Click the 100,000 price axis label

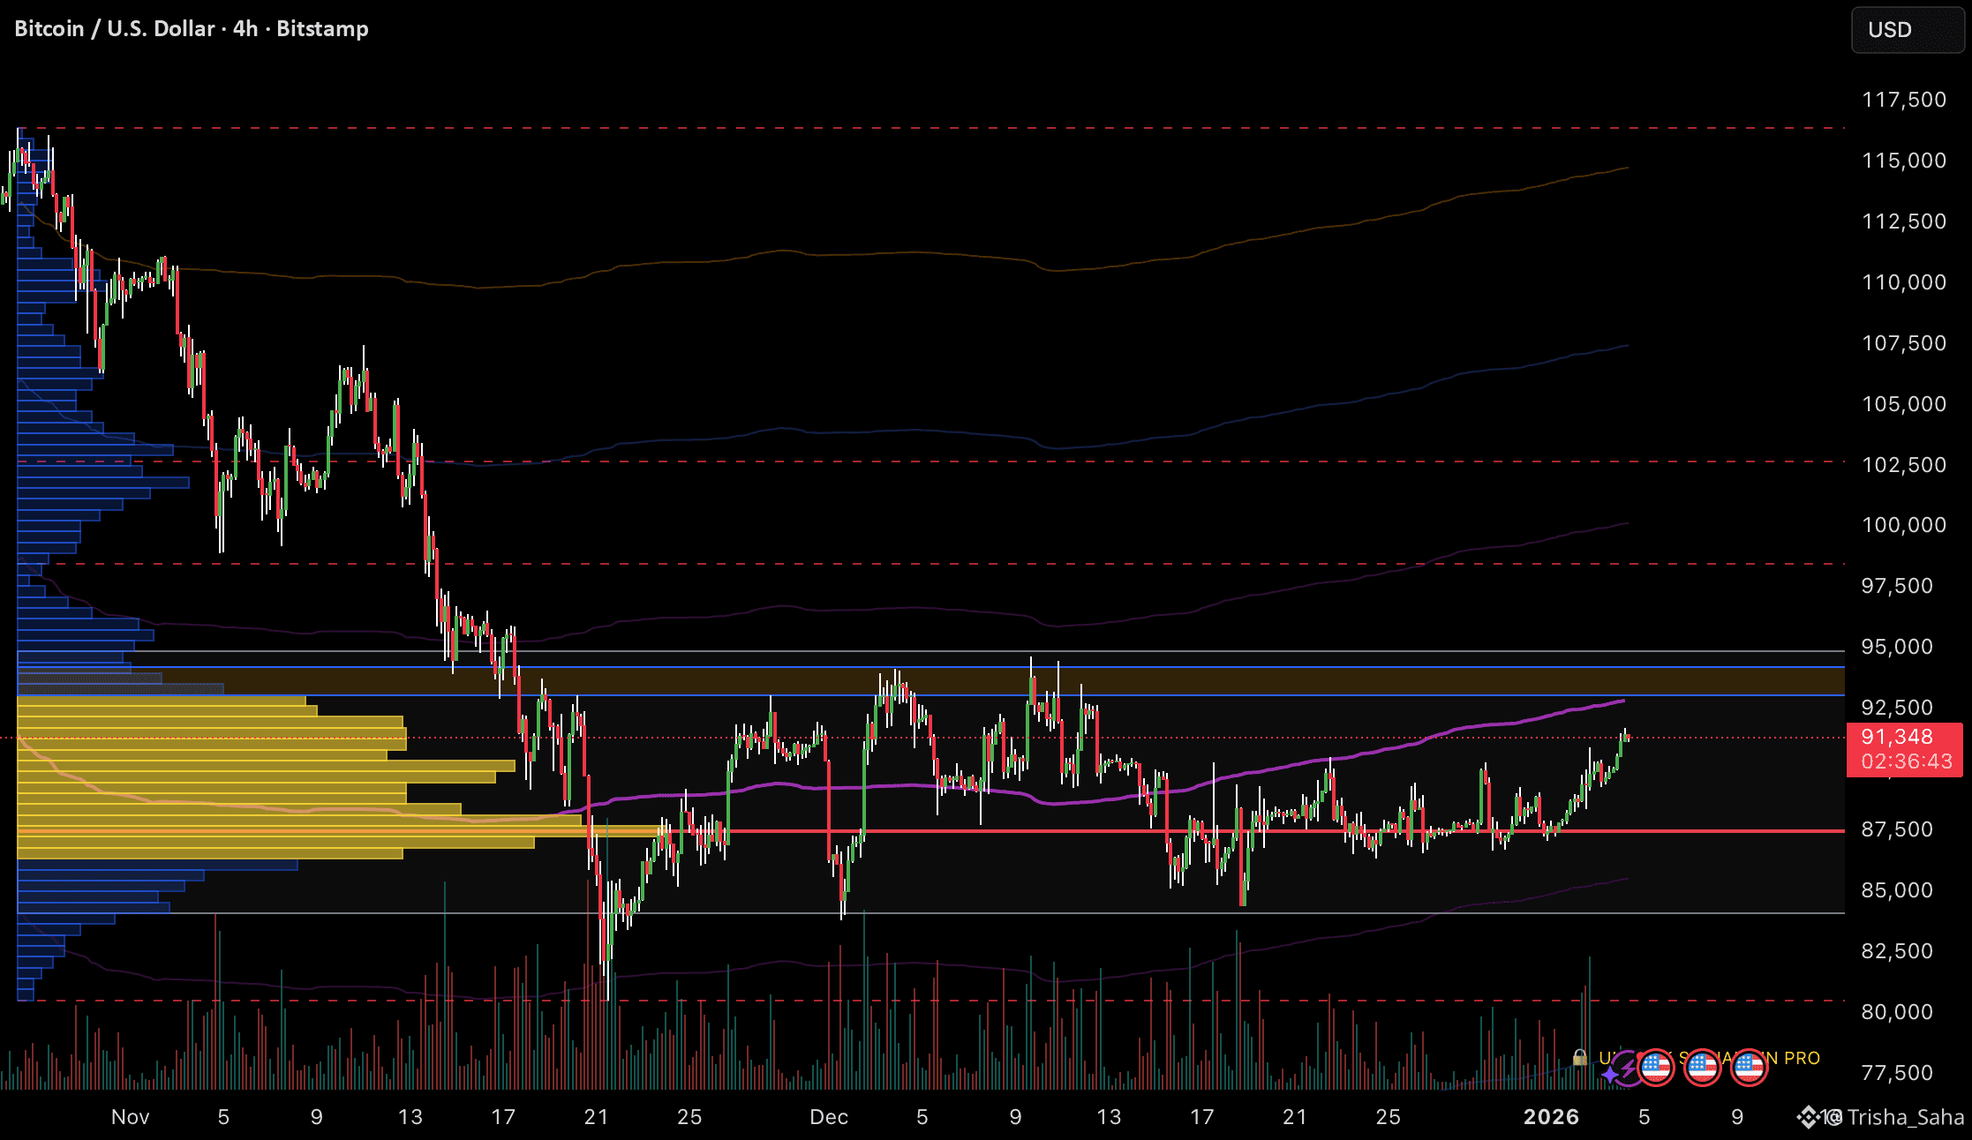pyautogui.click(x=1904, y=525)
